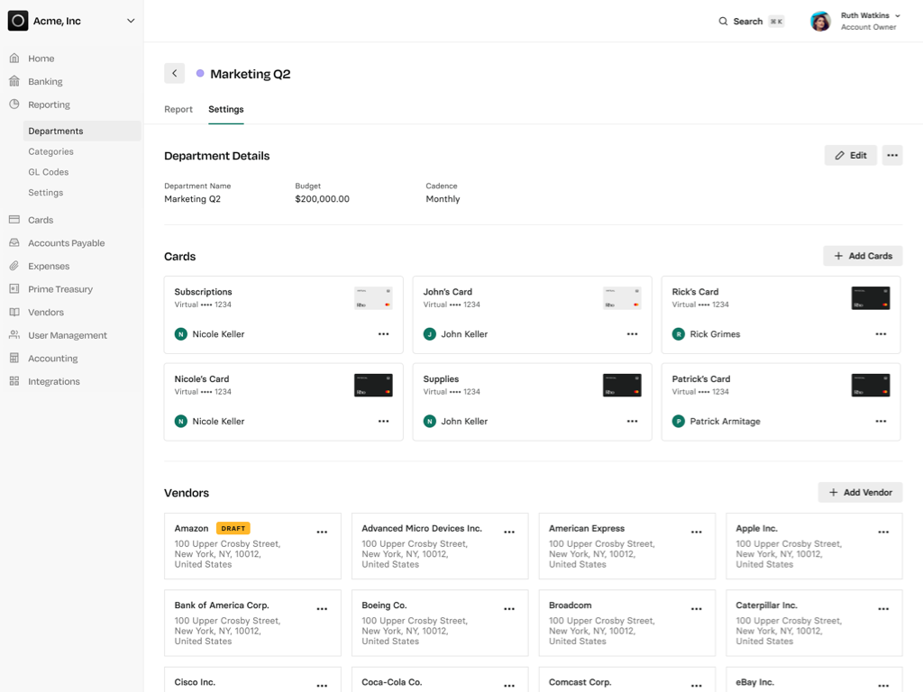This screenshot has height=692, width=923.
Task: Click the Monthly cadence value
Action: 443,199
